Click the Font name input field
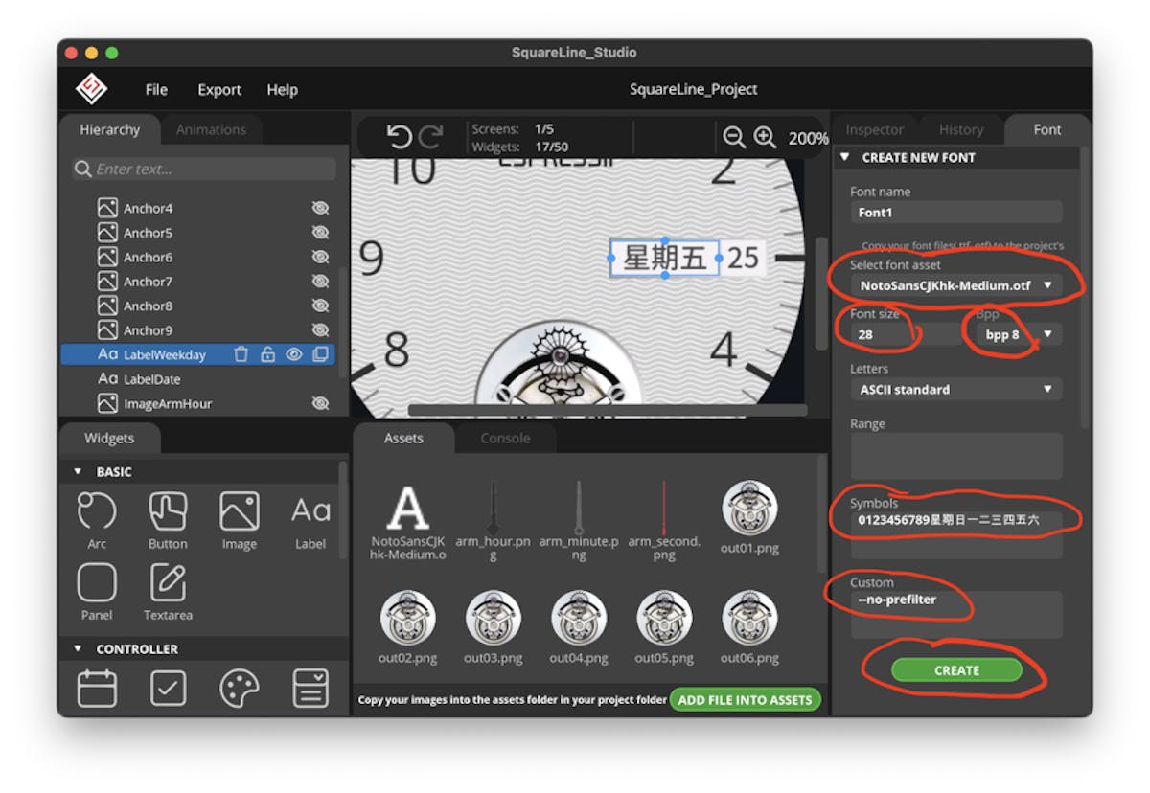The image size is (1150, 793). coord(955,213)
